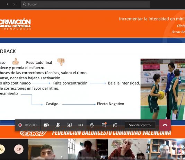The width and height of the screenshot is (185, 160).
Task: Click the thumbs up emoji on slide
Action: point(16,61)
